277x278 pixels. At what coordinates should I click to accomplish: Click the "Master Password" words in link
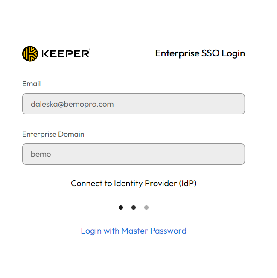[x=154, y=231]
